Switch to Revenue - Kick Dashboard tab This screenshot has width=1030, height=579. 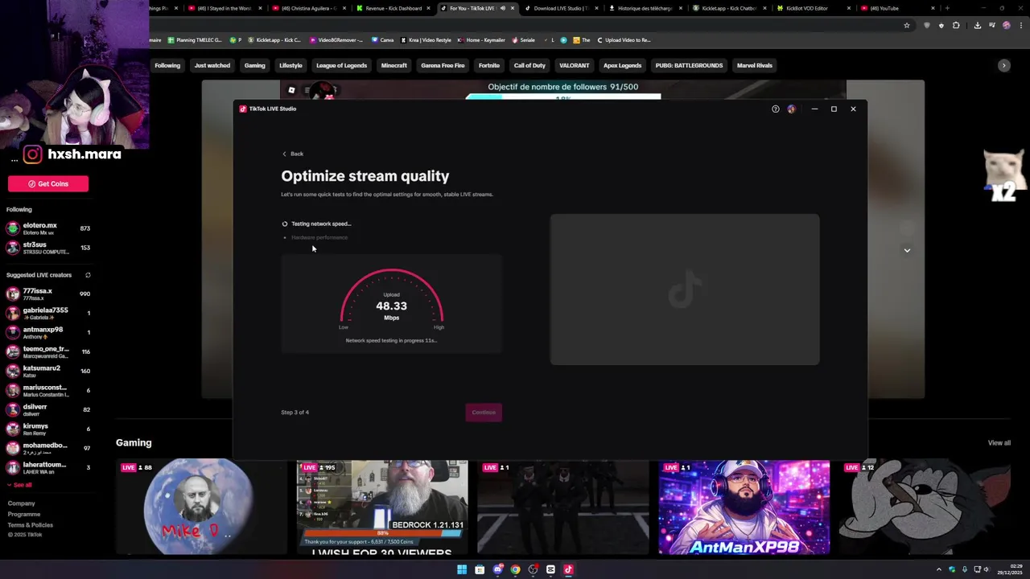click(393, 8)
